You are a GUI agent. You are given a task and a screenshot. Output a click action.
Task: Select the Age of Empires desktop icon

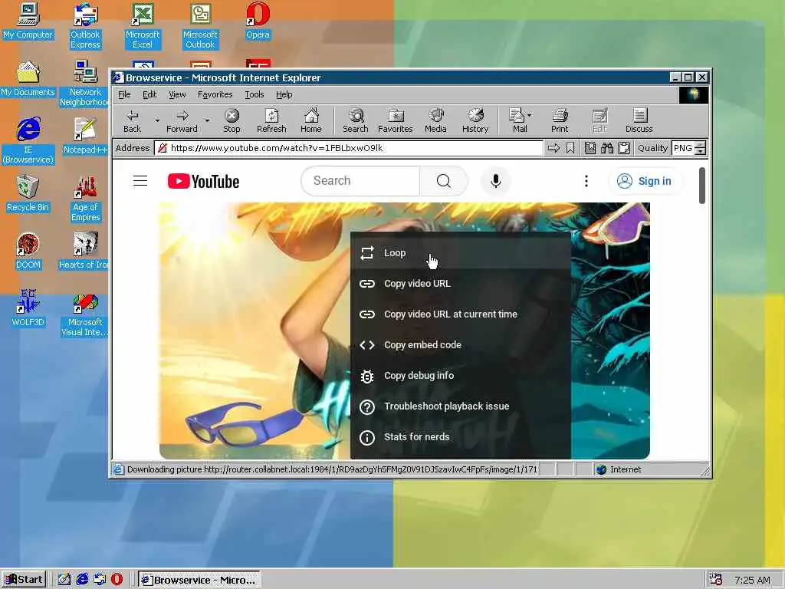click(85, 199)
